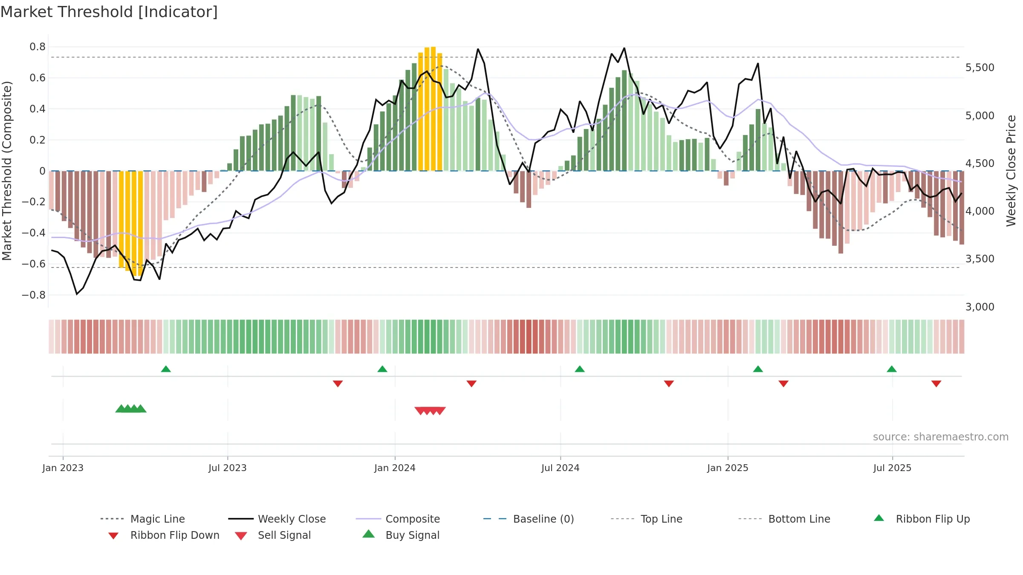Viewport: 1023px width, 575px height.
Task: Click the earliest green Ribbon Flip Up triangle
Action: (166, 369)
